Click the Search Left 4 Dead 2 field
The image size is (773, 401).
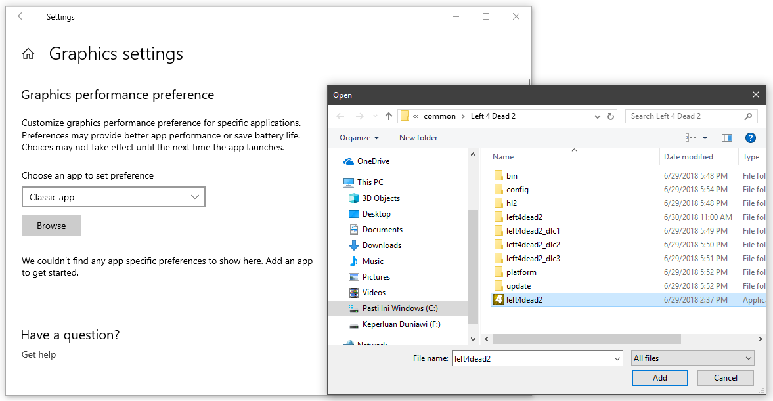(x=683, y=116)
